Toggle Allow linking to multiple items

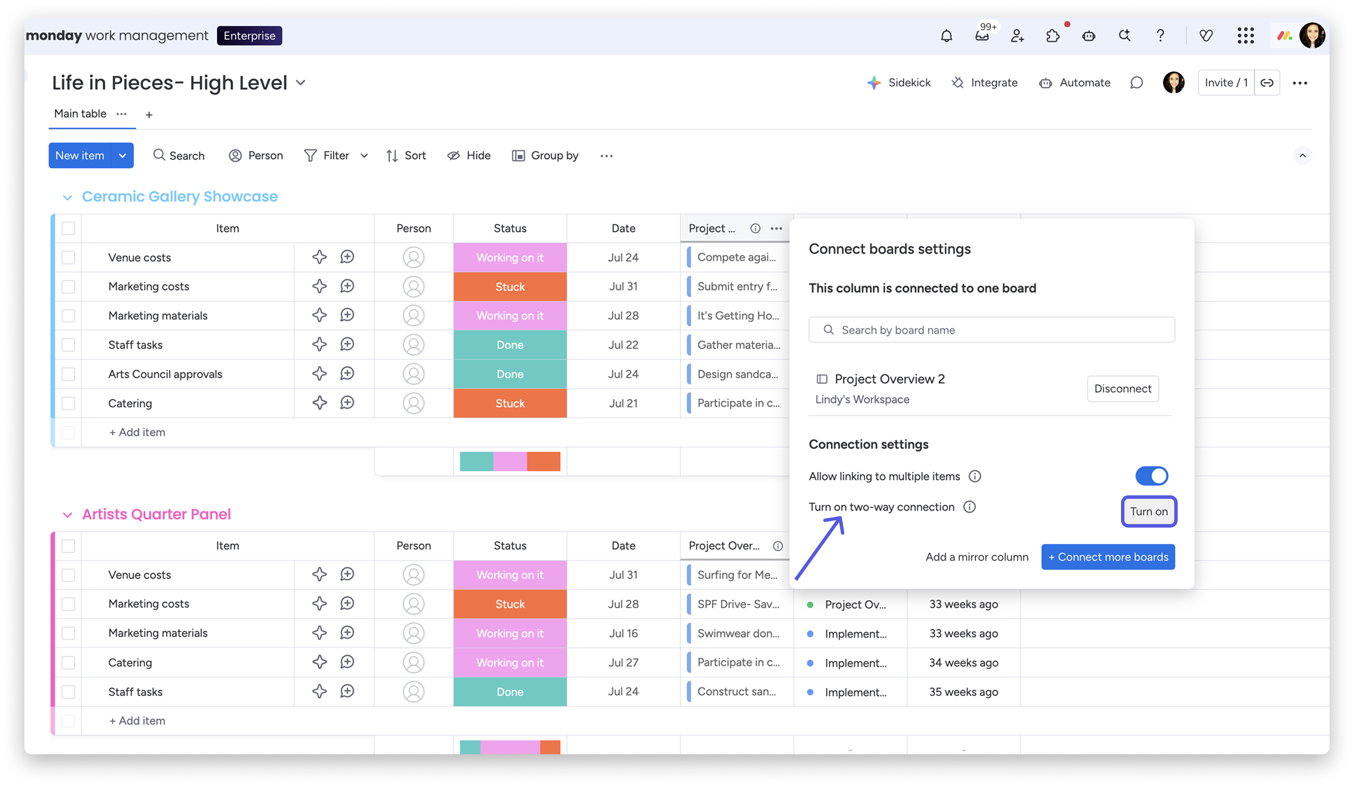tap(1151, 476)
